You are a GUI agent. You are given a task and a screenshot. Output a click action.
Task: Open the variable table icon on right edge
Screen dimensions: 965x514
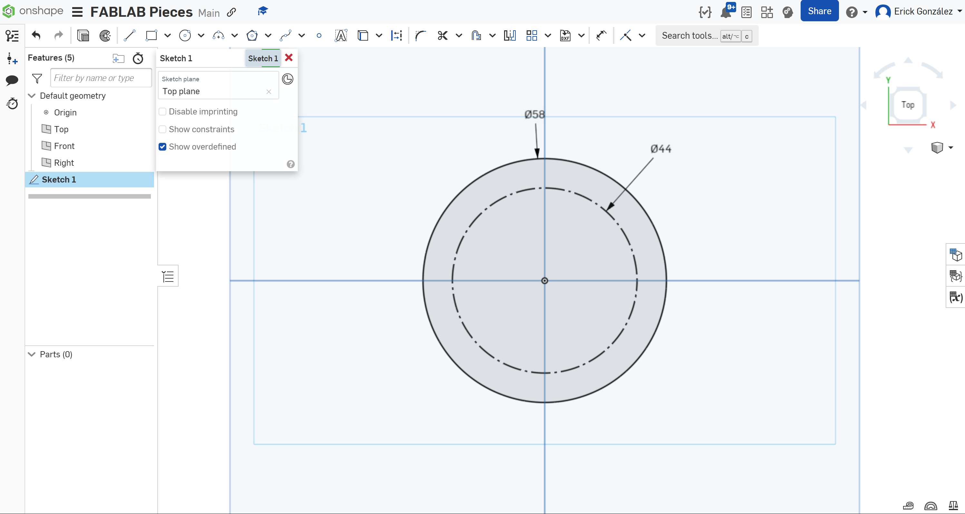[956, 297]
